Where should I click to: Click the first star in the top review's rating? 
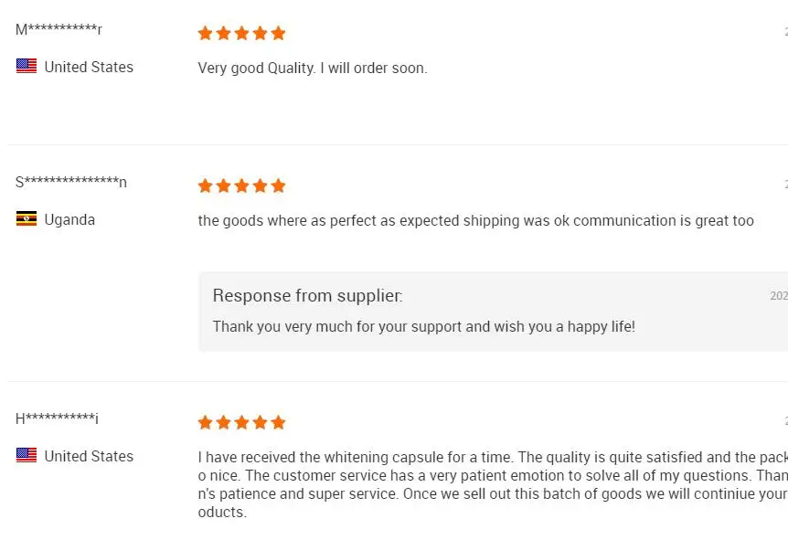pos(206,33)
